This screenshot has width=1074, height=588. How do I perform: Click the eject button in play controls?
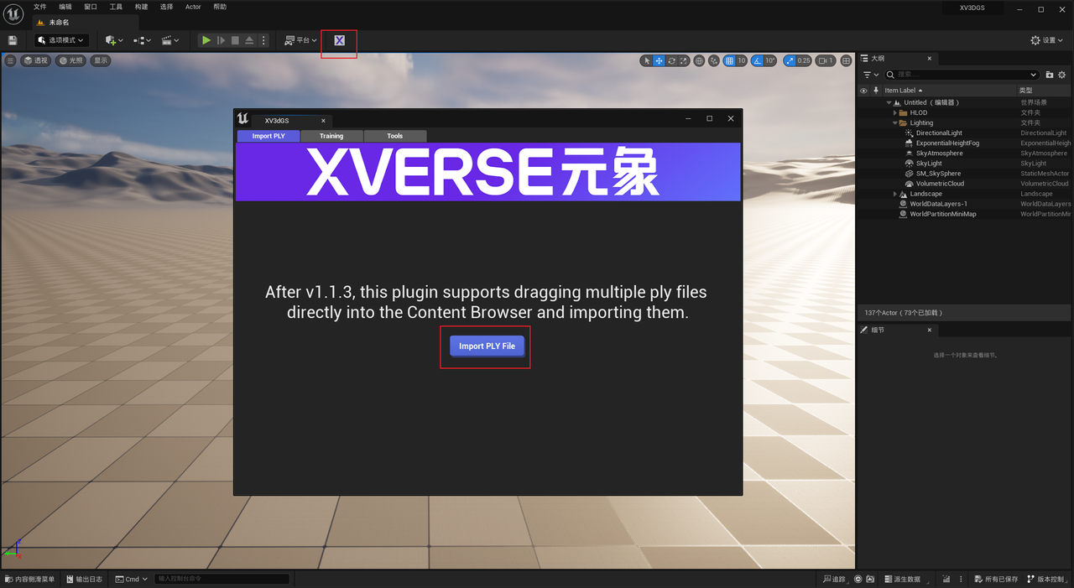click(249, 40)
